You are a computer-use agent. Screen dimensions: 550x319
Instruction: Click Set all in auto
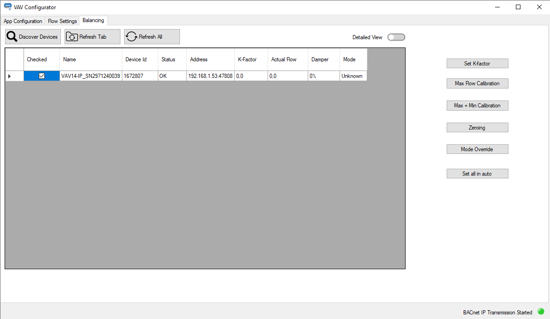(x=477, y=173)
